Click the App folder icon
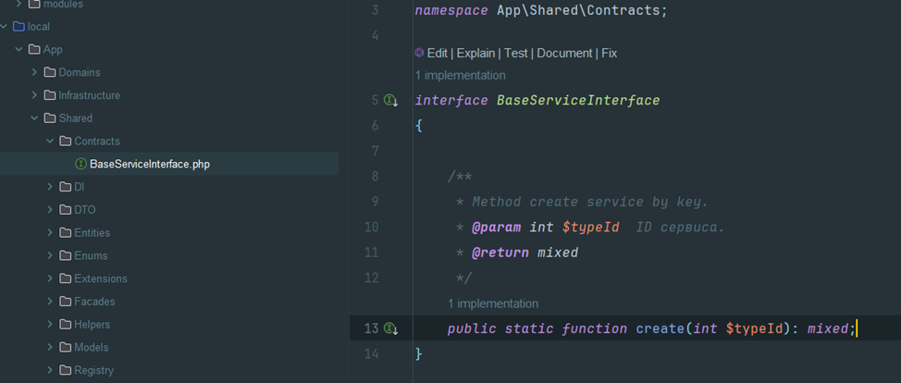Screen dimensions: 901x383 pyautogui.click(x=34, y=49)
